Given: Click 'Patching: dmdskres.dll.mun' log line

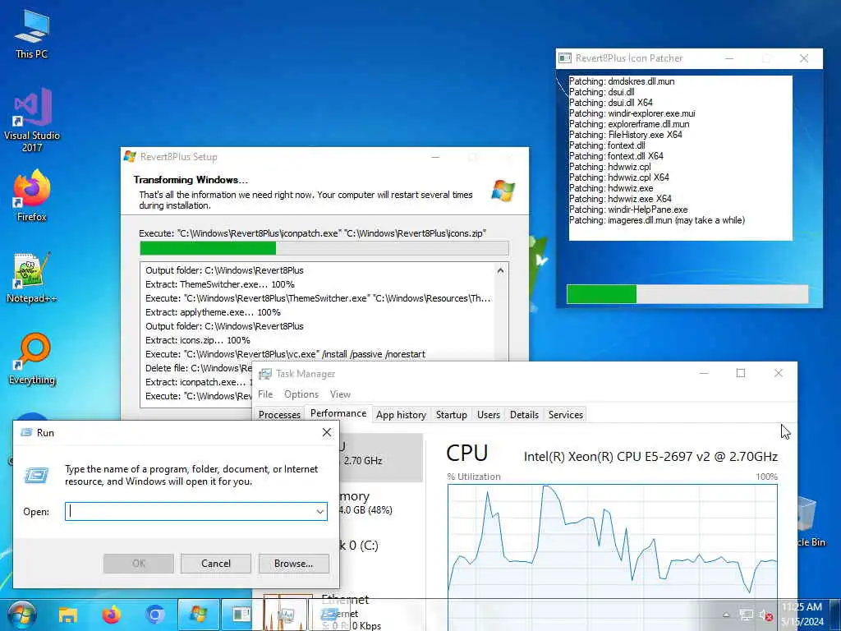Looking at the screenshot, I should coord(622,81).
